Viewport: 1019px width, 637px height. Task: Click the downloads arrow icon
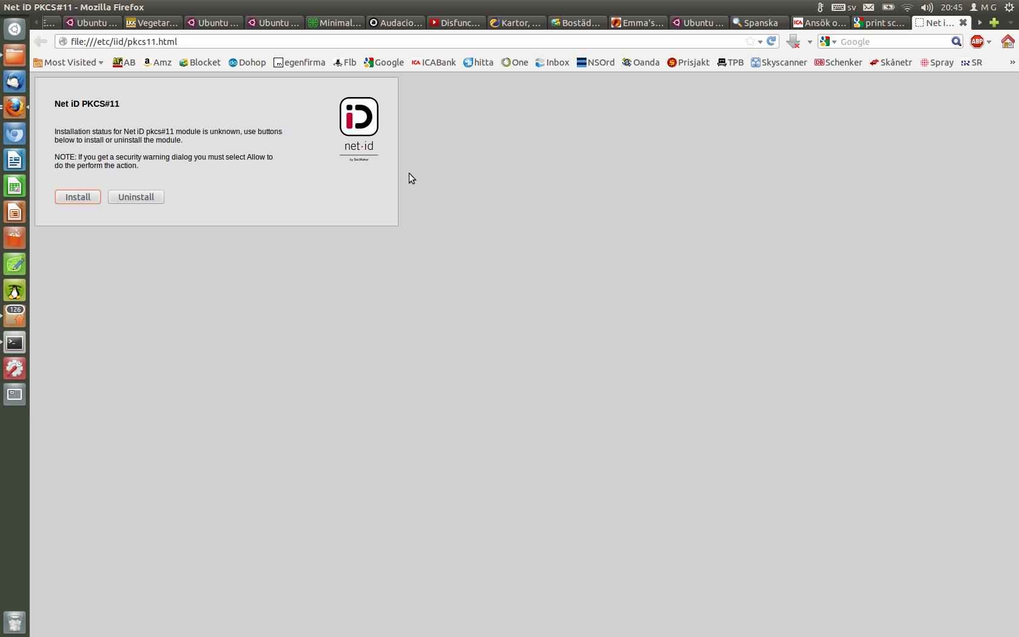tap(793, 41)
